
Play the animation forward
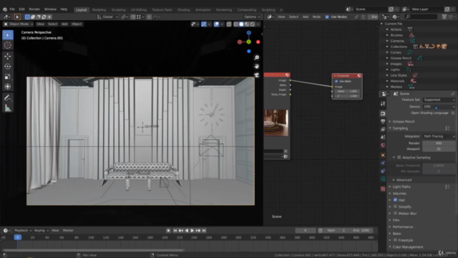point(193,231)
